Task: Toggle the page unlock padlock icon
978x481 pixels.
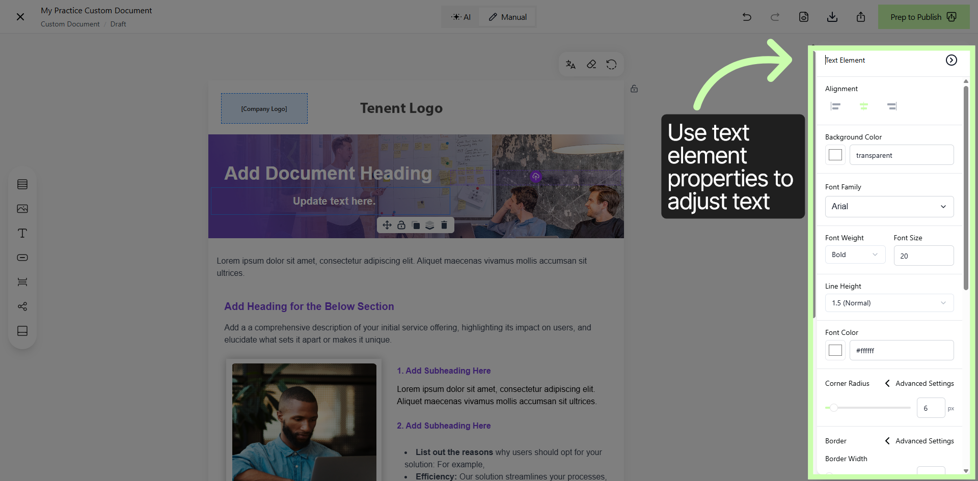Action: [634, 89]
